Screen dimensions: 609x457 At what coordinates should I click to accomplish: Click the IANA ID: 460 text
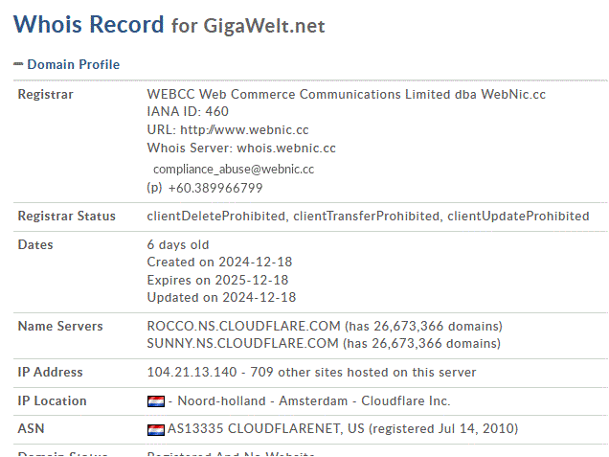click(188, 111)
